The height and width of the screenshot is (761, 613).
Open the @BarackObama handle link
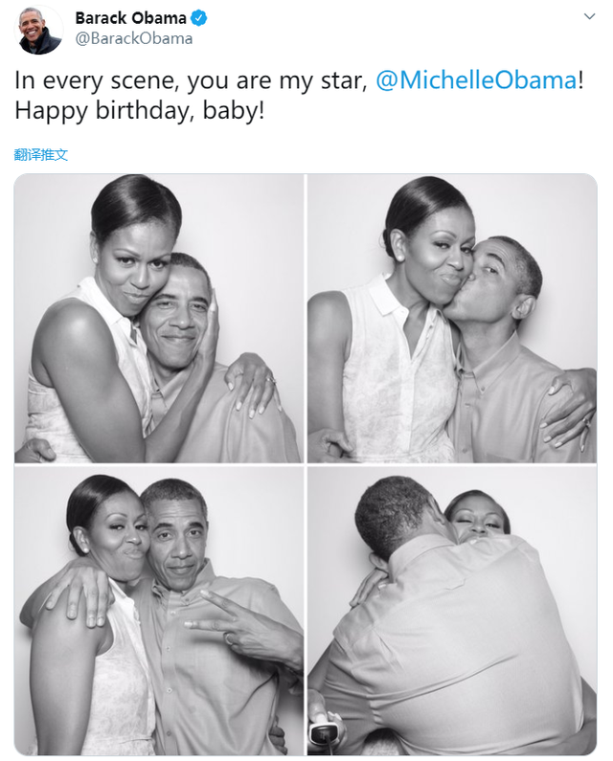(x=133, y=39)
